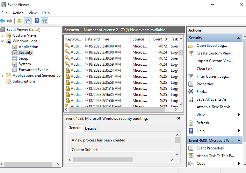Switch to the Details tab
This screenshot has width=246, height=173.
[91, 128]
